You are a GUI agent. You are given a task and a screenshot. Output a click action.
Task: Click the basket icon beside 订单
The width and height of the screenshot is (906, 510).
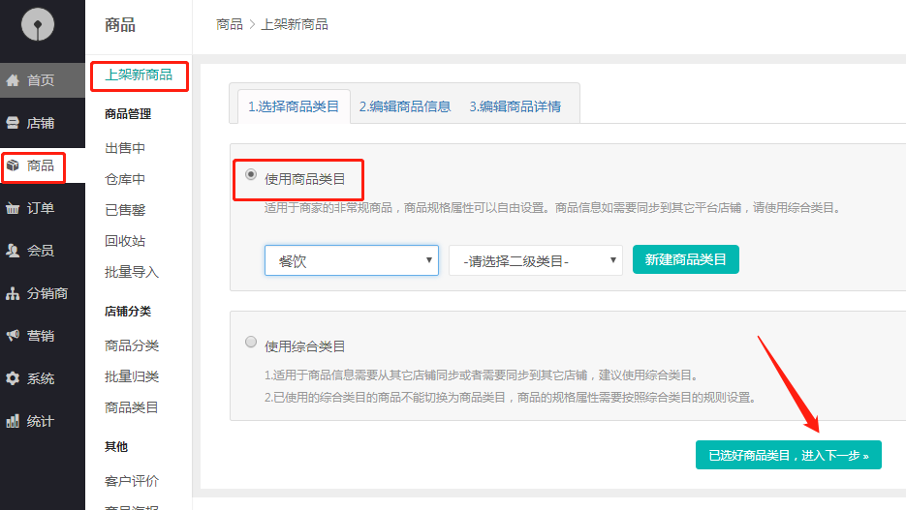14,208
